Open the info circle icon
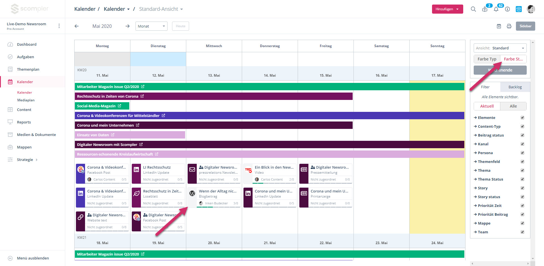Image resolution: width=544 pixels, height=266 pixels. point(507,9)
